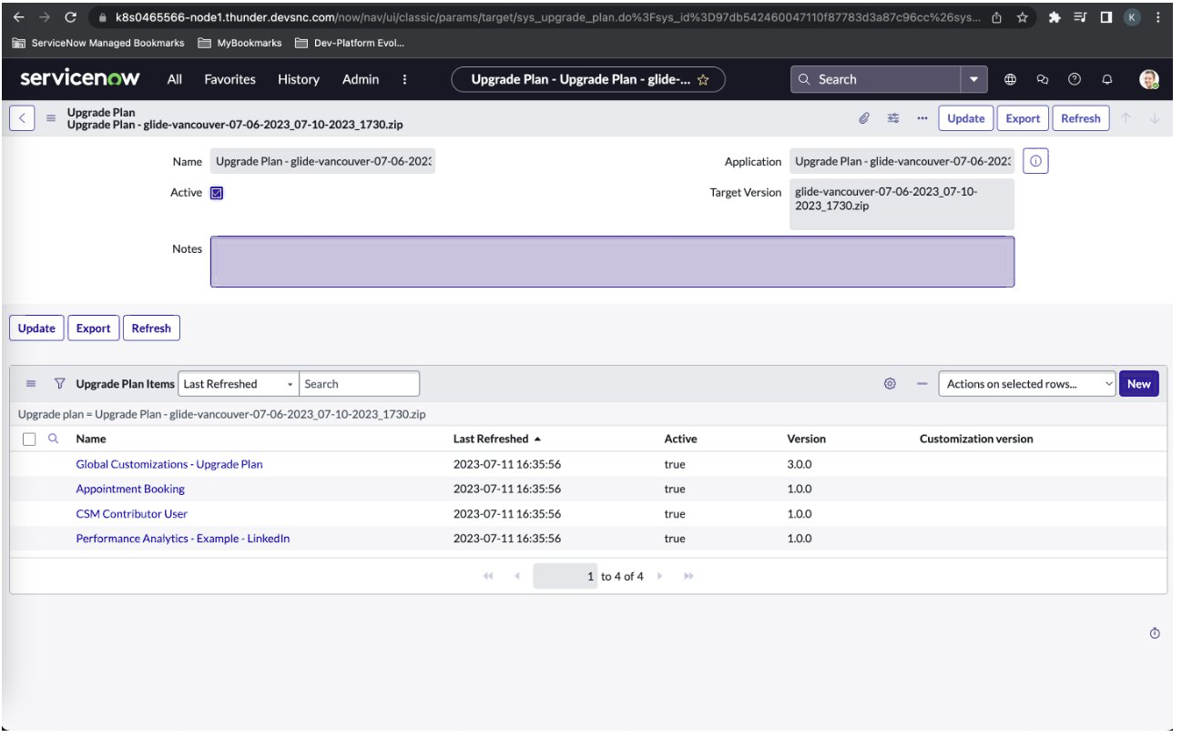Click the related list Search field
1182x737 pixels.
pyautogui.click(x=360, y=384)
